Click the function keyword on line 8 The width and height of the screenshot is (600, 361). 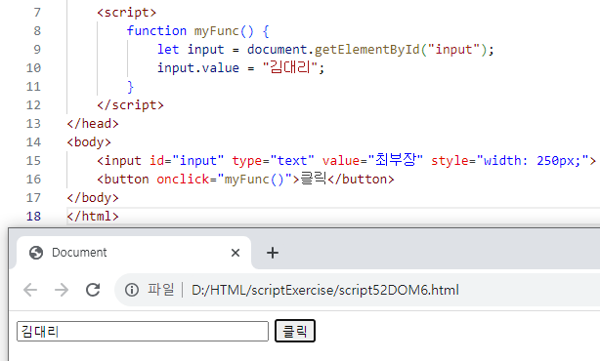[156, 31]
